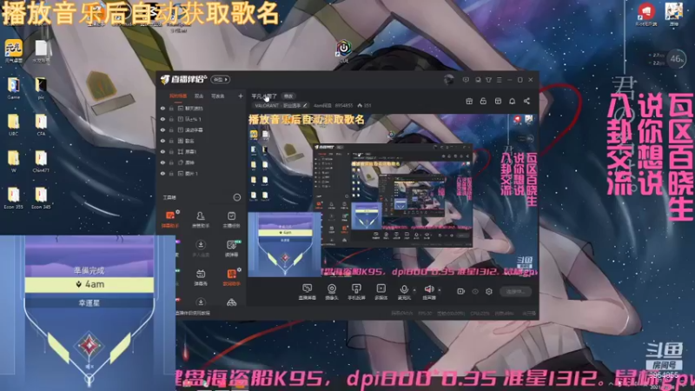
Task: Click the share icon in room toolbar
Action: (x=526, y=101)
